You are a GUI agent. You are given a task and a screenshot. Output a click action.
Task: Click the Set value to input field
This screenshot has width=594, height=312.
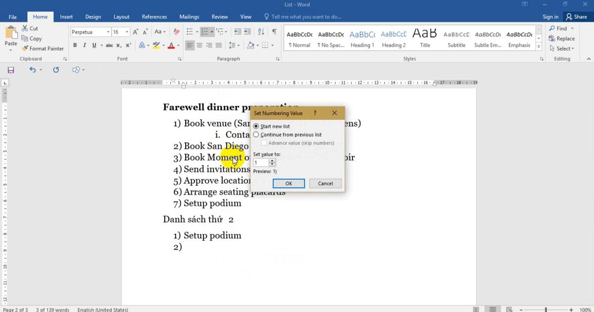point(261,162)
